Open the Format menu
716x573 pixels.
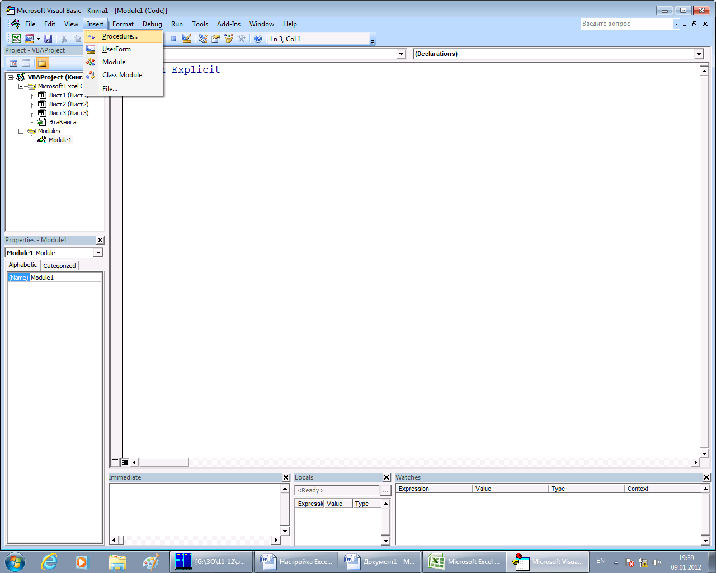tap(123, 24)
